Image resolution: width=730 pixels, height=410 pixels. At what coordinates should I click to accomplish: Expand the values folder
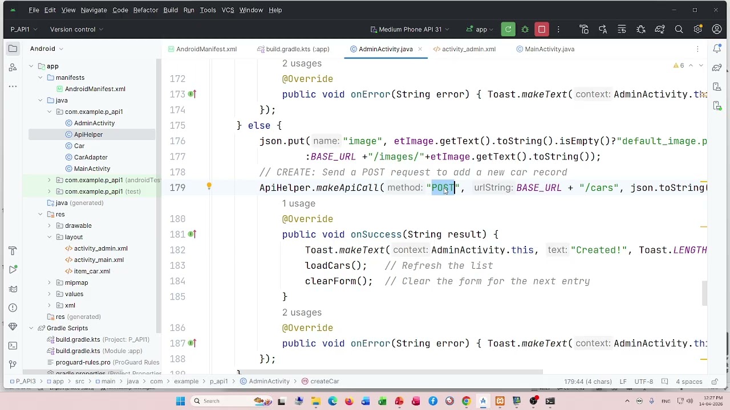point(50,294)
